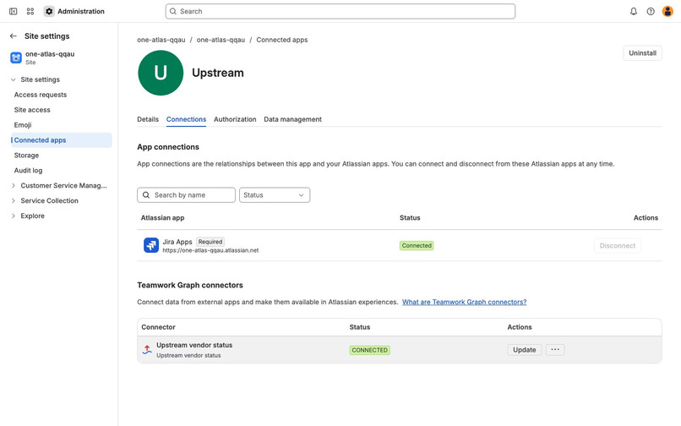Viewport: 681px width, 426px height.
Task: Click the Connector column header
Action: 158,327
